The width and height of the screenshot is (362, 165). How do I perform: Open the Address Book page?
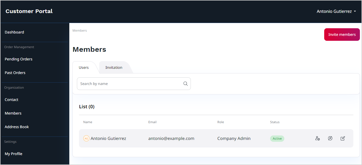pos(17,127)
